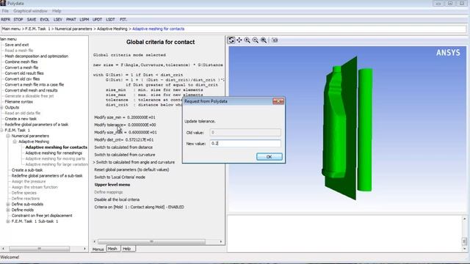This screenshot has width=470, height=264.
Task: Click the FIT. toolbar button
Action: tap(123, 20)
